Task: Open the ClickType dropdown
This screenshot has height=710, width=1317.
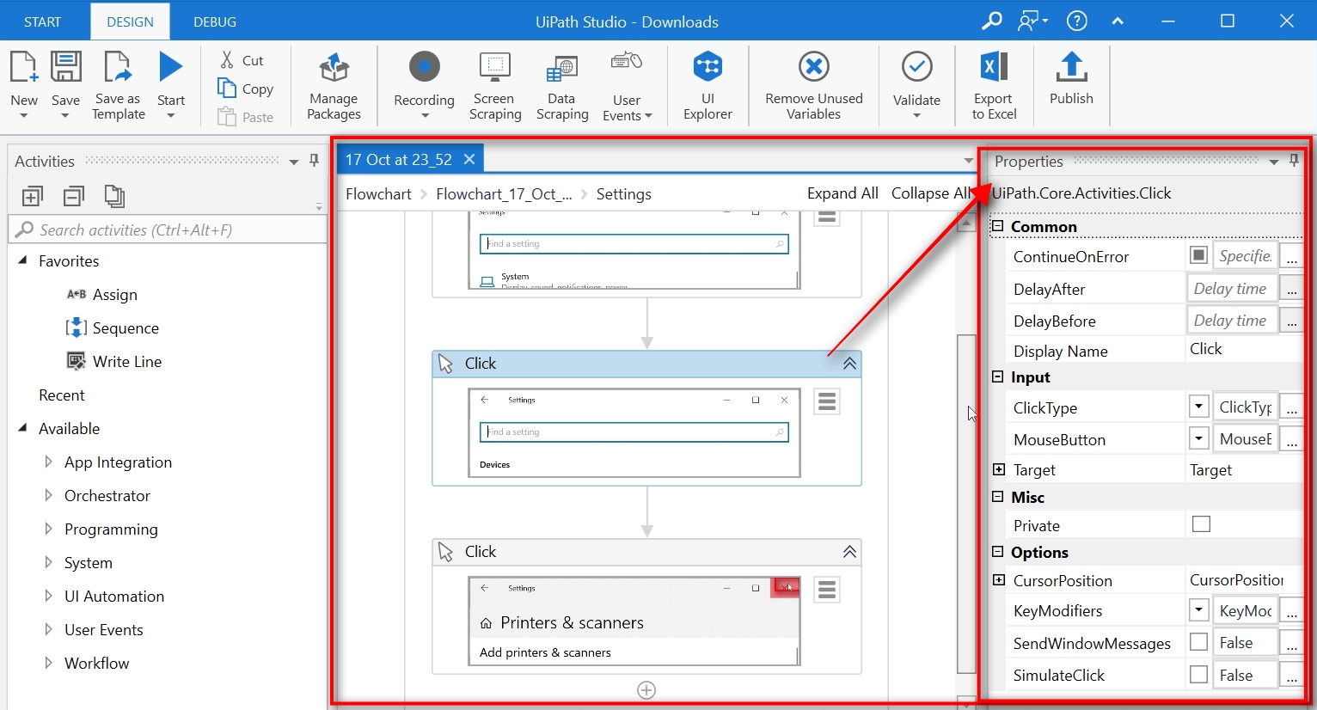Action: tap(1198, 406)
